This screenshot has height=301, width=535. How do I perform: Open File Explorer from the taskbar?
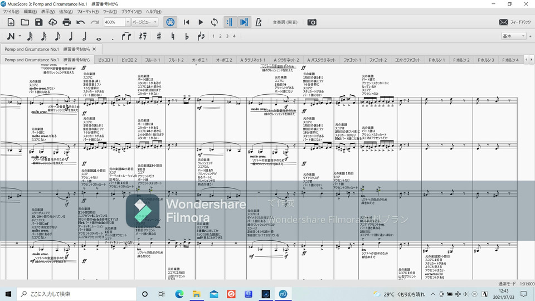(x=197, y=294)
